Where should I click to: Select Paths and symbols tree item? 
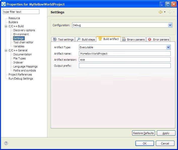click(24, 70)
